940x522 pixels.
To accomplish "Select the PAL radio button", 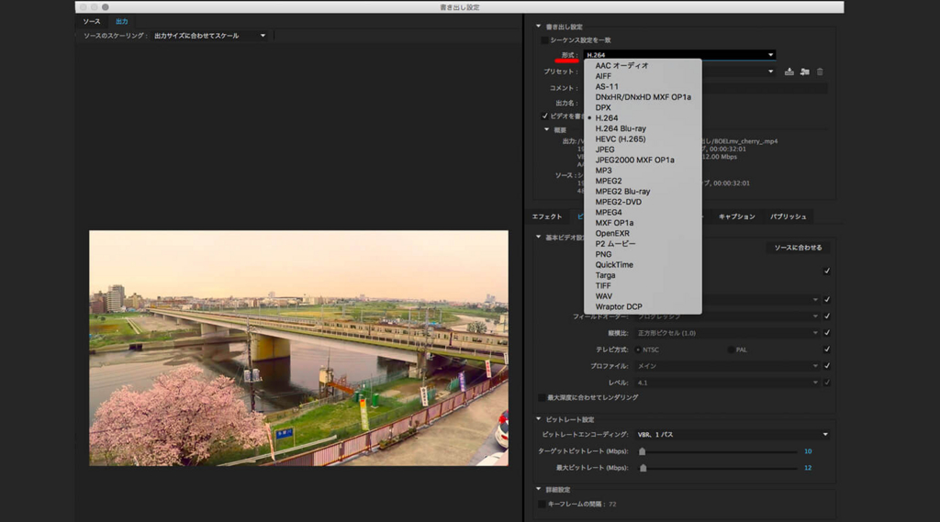I will [x=731, y=350].
